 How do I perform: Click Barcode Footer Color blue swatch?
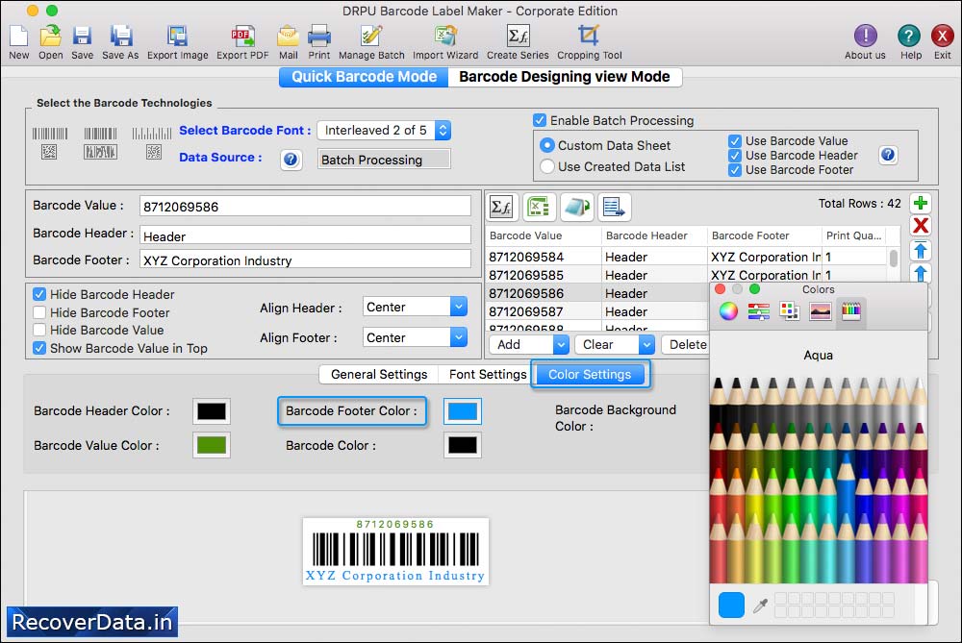(463, 411)
